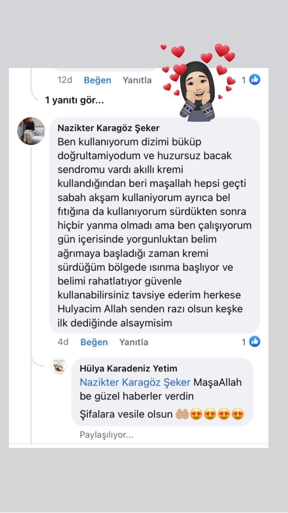Image resolution: width=288 pixels, height=513 pixels.
Task: Click the thumbs-up reaction icon on Nazikter's comment
Action: pyautogui.click(x=255, y=342)
